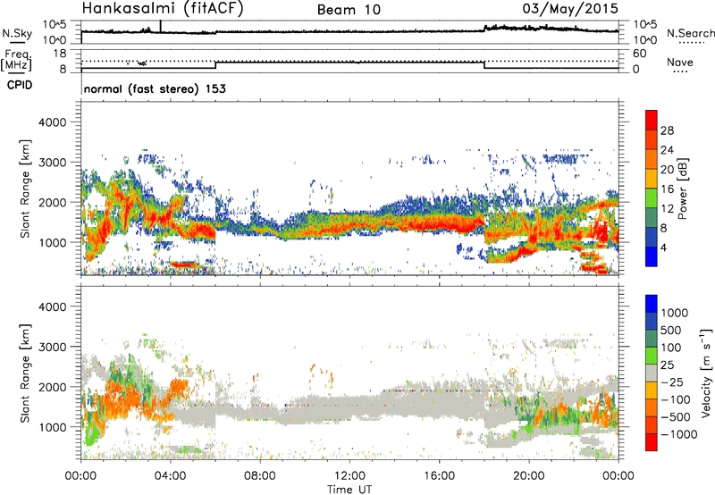Click the '-500' label on Velocity color bar
The width and height of the screenshot is (715, 495).
(x=677, y=416)
